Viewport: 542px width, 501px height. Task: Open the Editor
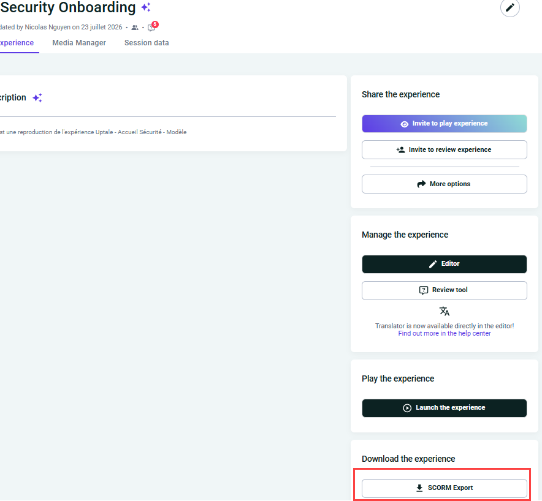pyautogui.click(x=444, y=264)
